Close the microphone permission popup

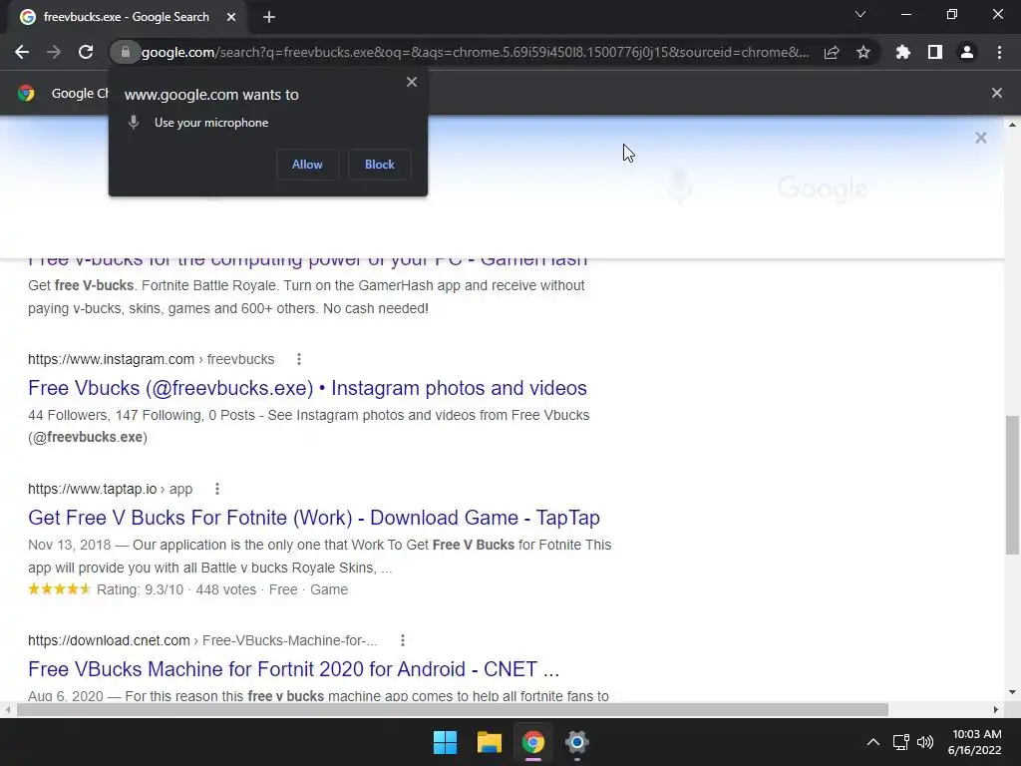pos(412,82)
